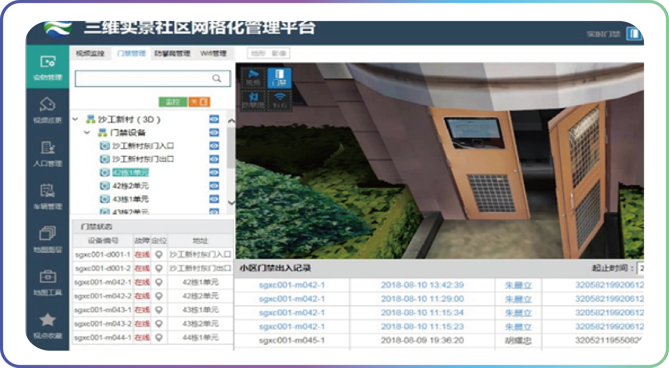The image size is (669, 368).
Task: Click the tree list scroll-down arrow
Action: pos(231,203)
